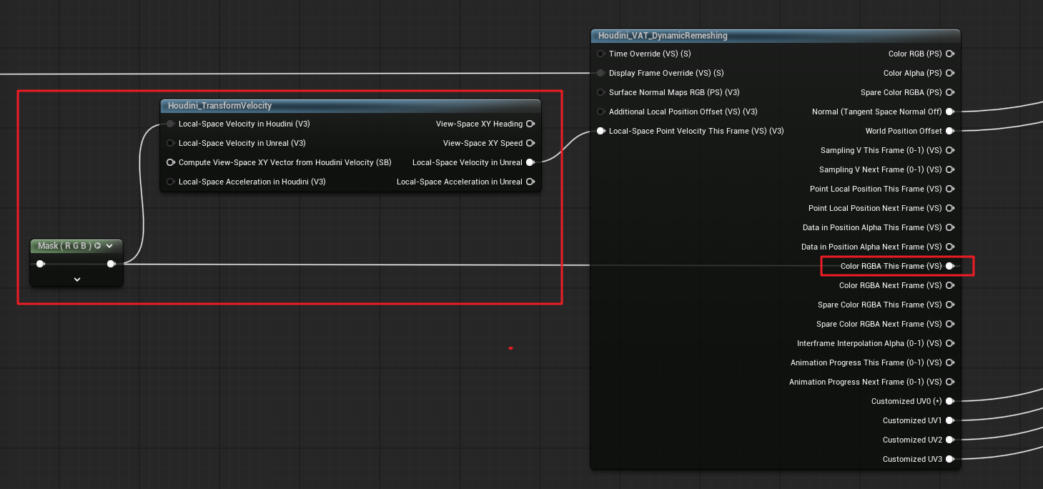
Task: Click the Animation Progress Next Frame (0-1) pin
Action: tap(949, 382)
